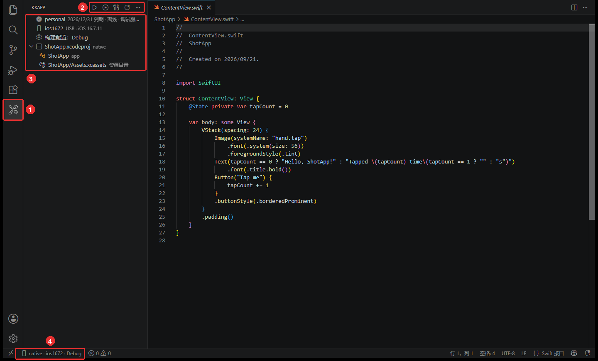
Task: Change indentation via 空格: 4
Action: 487,354
